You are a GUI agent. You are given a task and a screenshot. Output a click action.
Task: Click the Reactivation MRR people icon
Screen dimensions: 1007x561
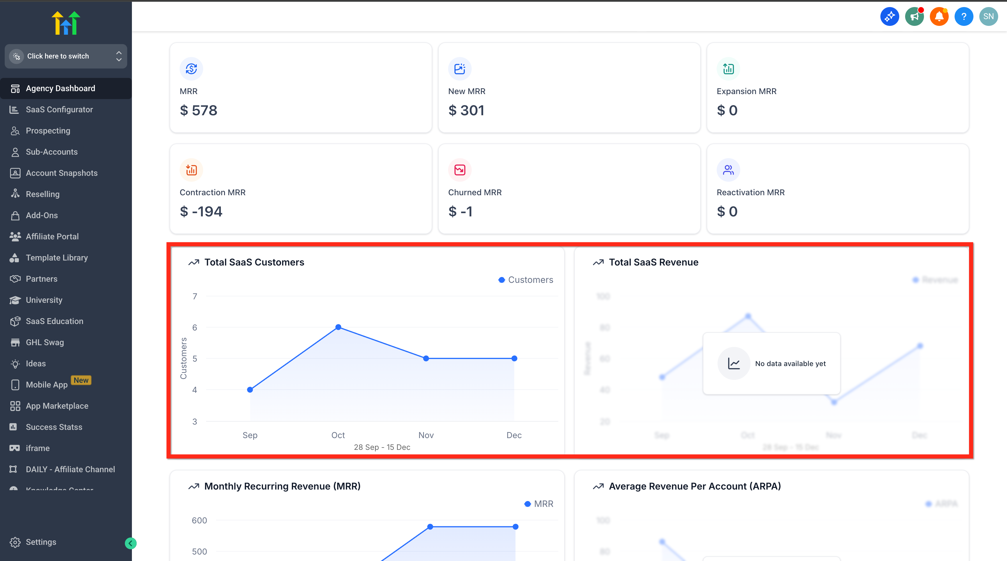pyautogui.click(x=728, y=170)
